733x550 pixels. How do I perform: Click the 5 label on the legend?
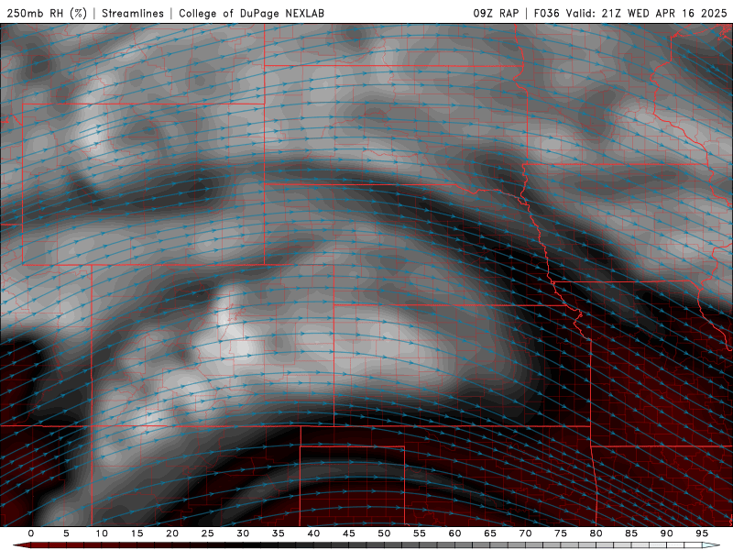point(66,533)
